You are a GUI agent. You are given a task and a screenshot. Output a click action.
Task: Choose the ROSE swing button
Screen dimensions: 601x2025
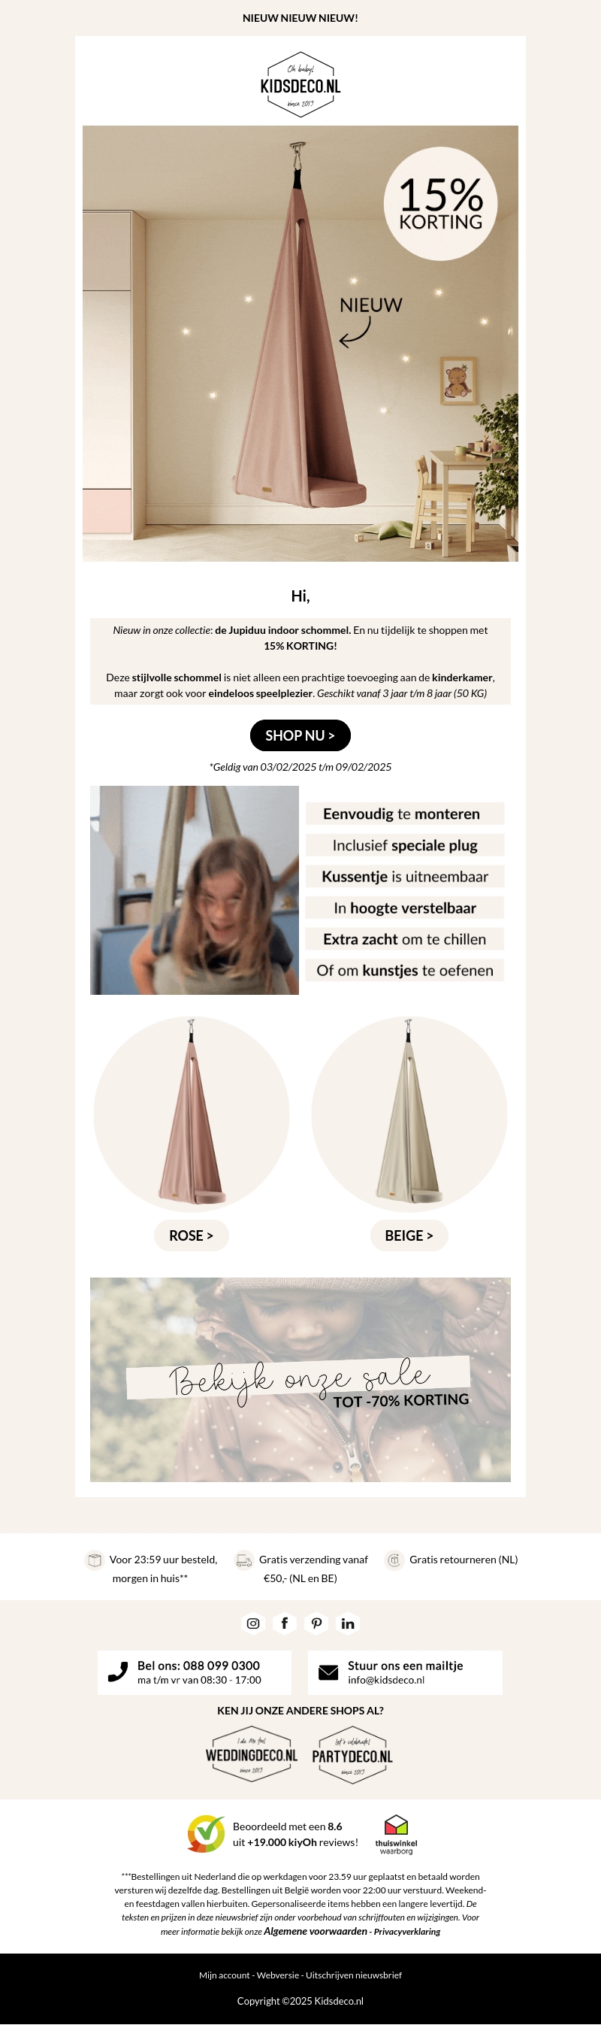coord(191,1235)
